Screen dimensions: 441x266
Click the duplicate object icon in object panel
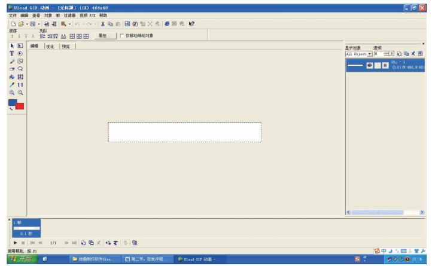(406, 53)
